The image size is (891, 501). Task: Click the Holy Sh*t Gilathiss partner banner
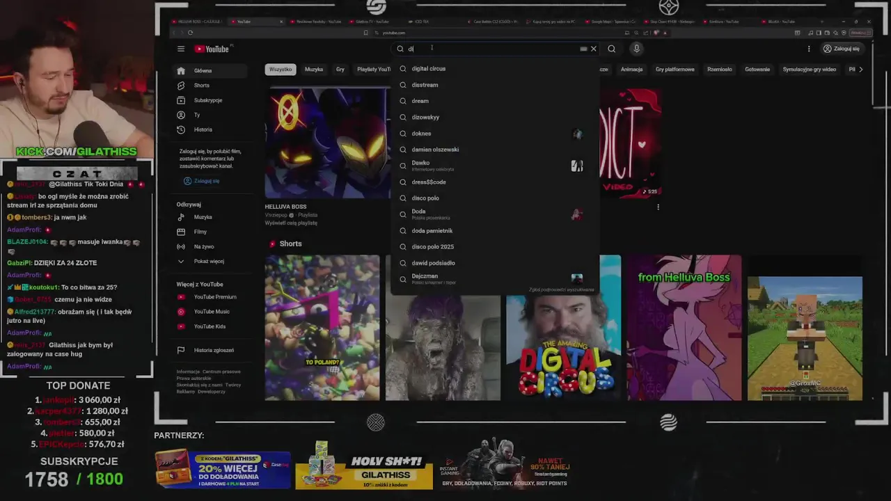363,465
